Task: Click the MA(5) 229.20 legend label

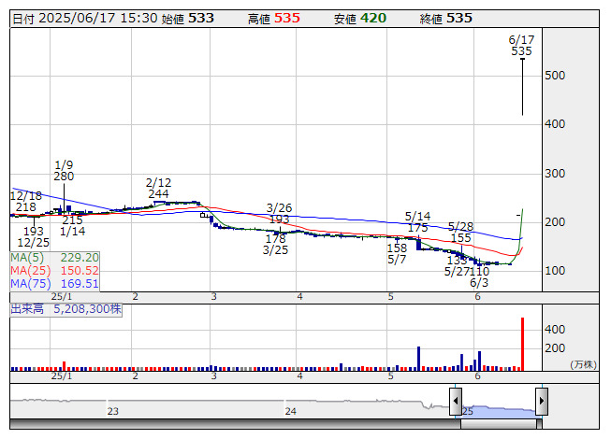Action: pyautogui.click(x=55, y=257)
